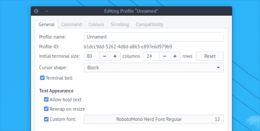Disable Allow bold text
This screenshot has height=131, width=260.
pos(46,99)
